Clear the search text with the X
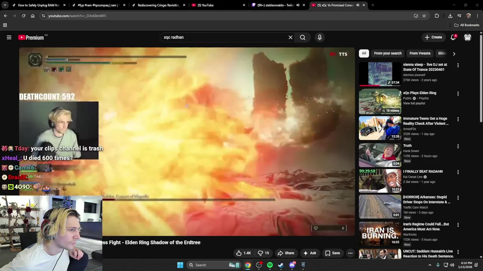483x271 pixels. [x=291, y=37]
